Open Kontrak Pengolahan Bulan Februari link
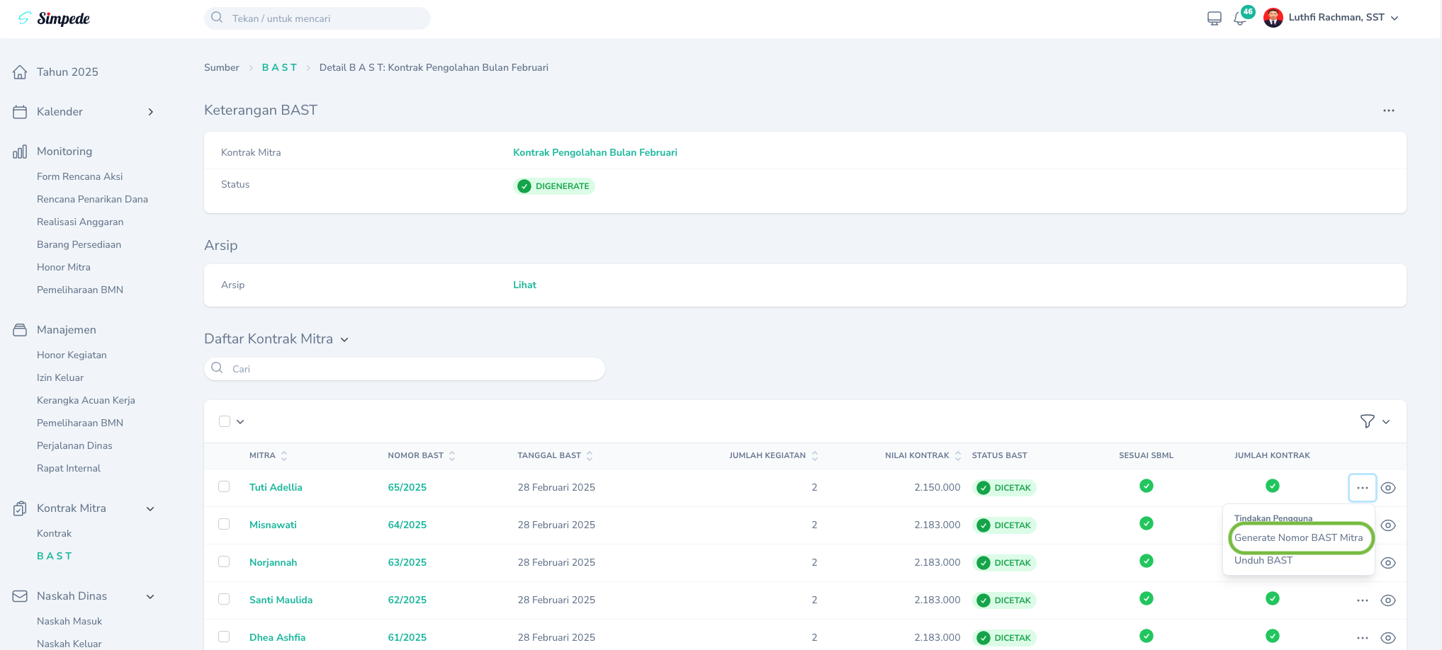 click(595, 152)
